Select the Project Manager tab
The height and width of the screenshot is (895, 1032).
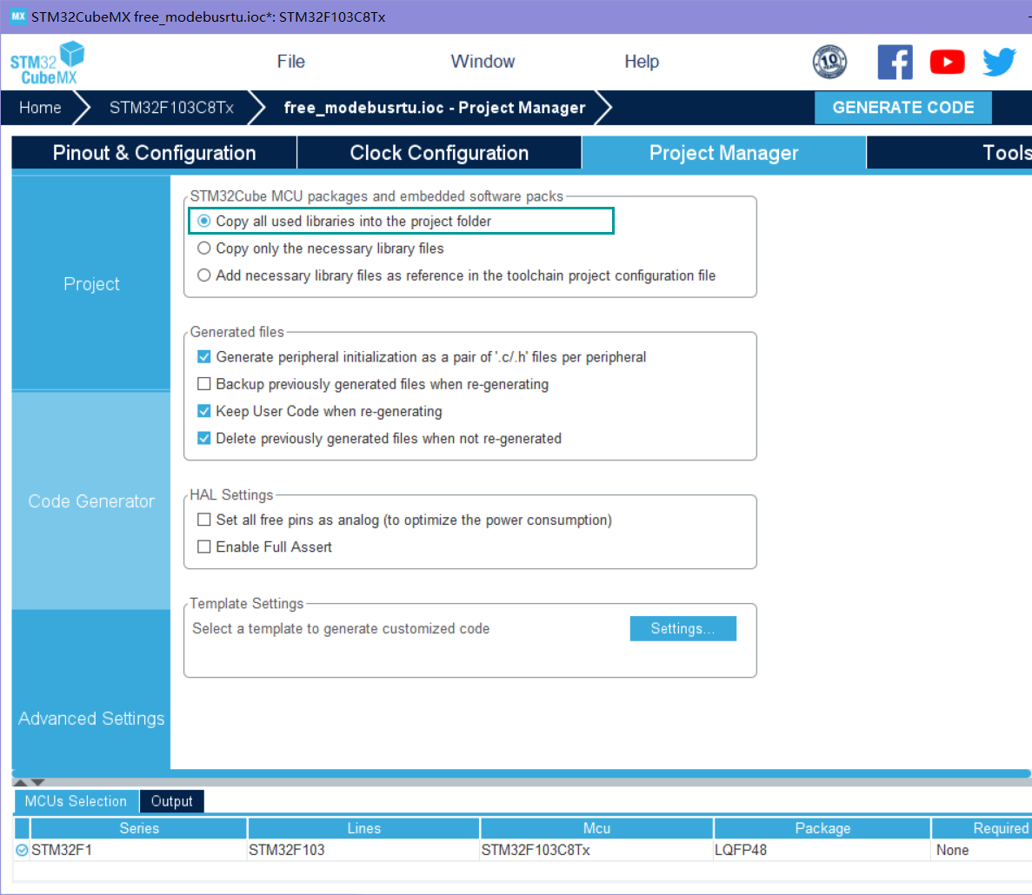point(723,153)
